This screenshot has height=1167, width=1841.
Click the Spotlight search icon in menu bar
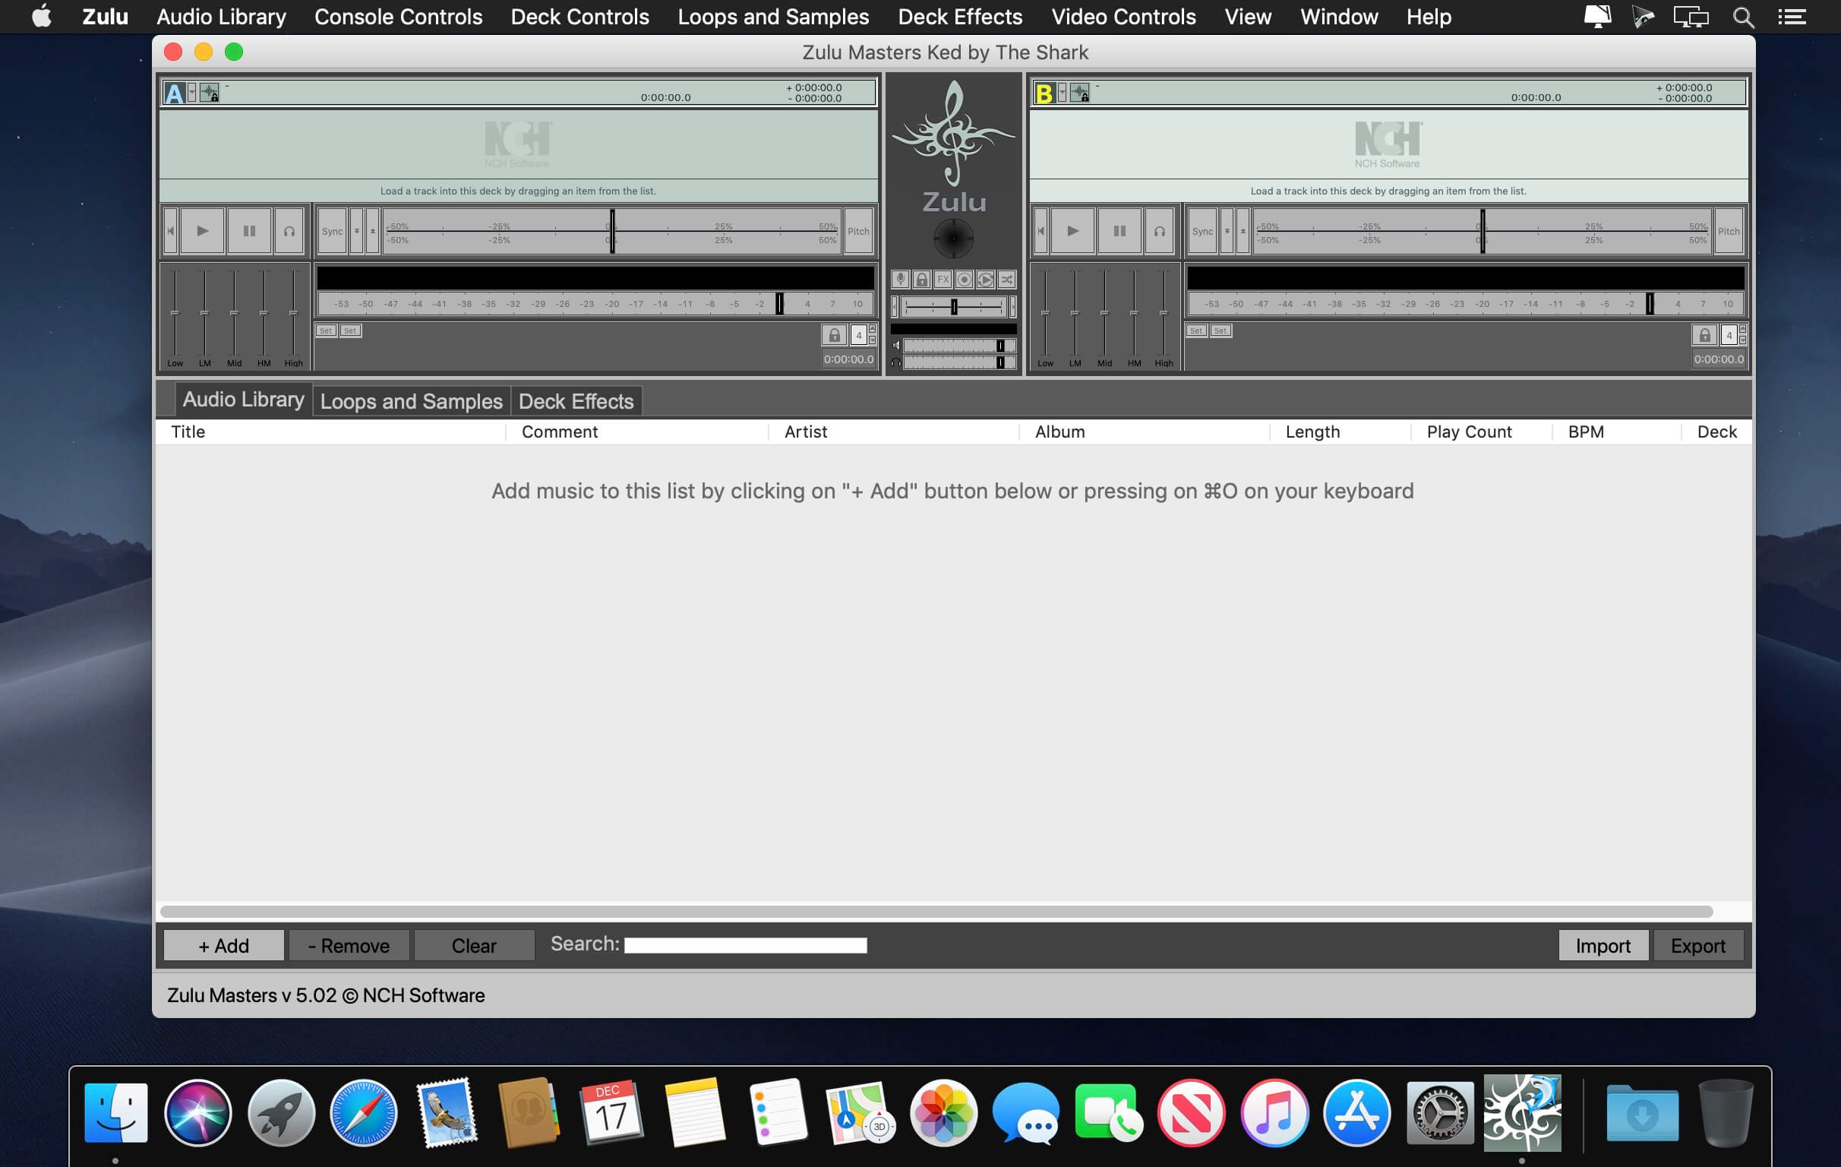click(1743, 17)
